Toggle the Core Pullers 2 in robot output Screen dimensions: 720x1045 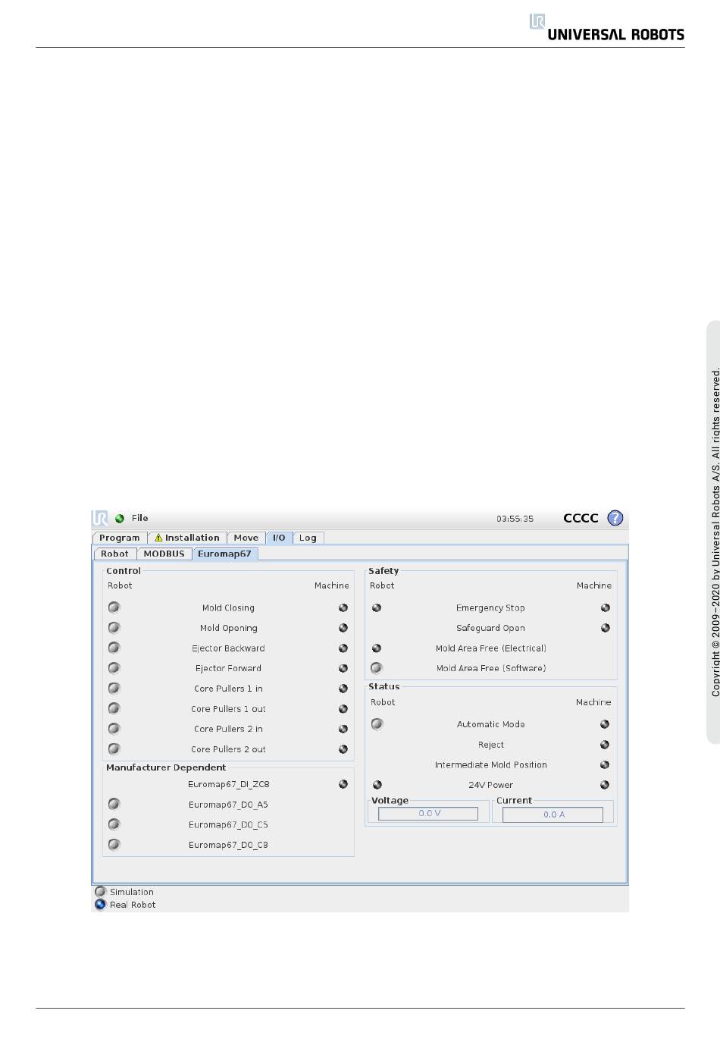click(x=114, y=729)
